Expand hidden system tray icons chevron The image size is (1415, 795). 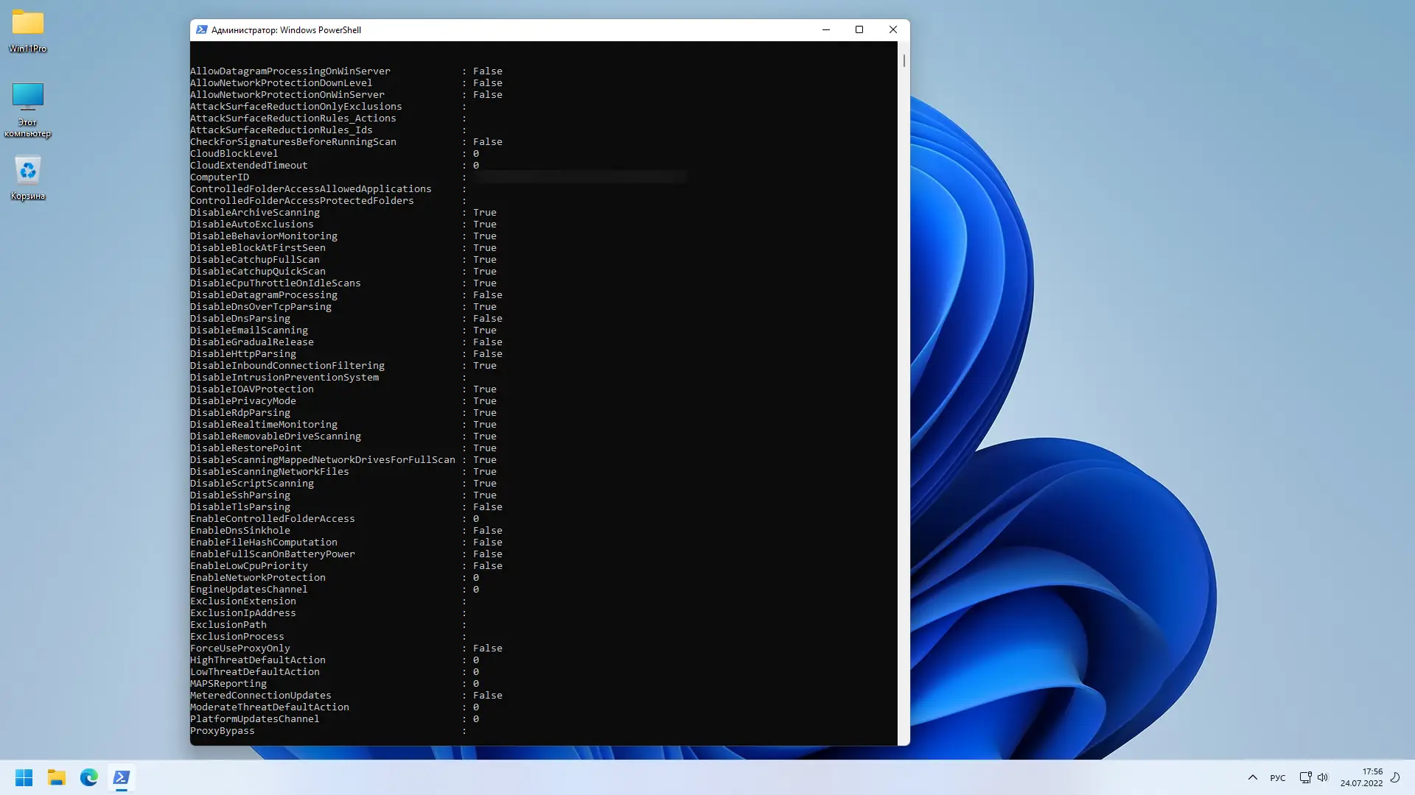[1252, 777]
